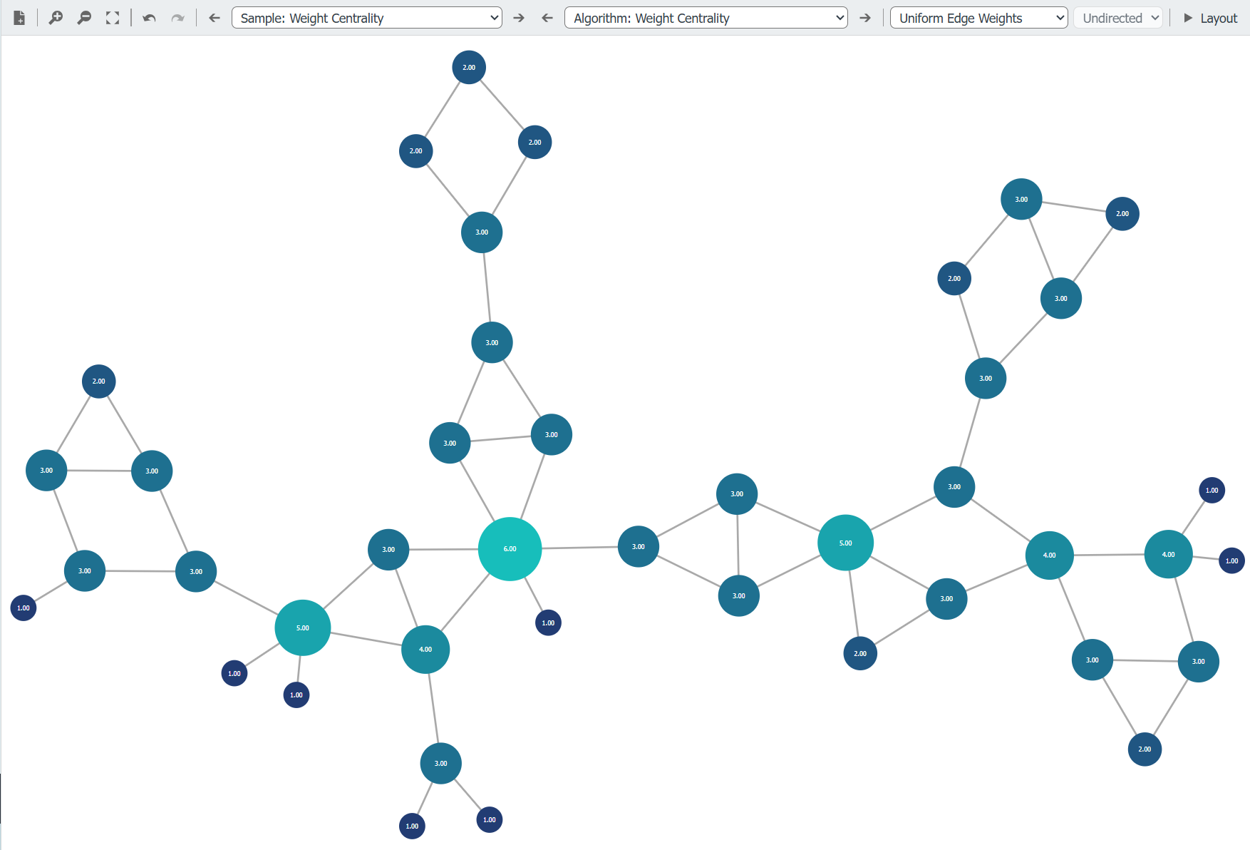Viewport: 1250px width, 850px height.
Task: Go to the previous sample graph
Action: [214, 17]
